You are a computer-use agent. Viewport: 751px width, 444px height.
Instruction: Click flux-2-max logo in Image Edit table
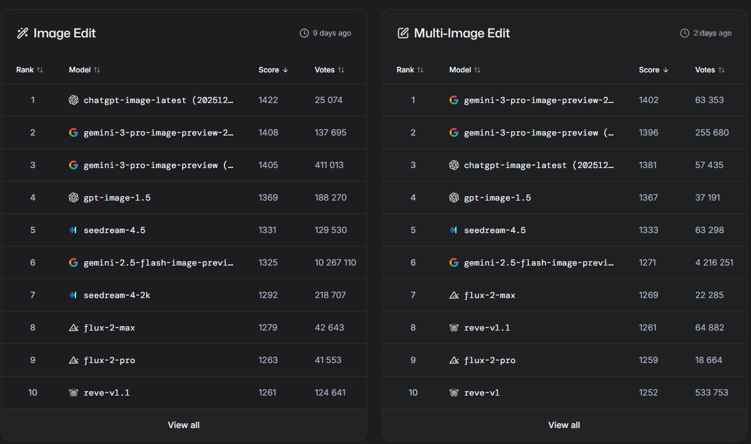point(74,327)
